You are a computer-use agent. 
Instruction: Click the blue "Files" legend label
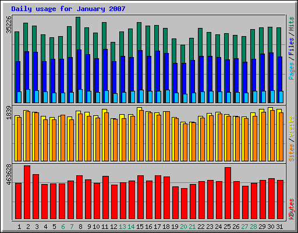point(292,46)
